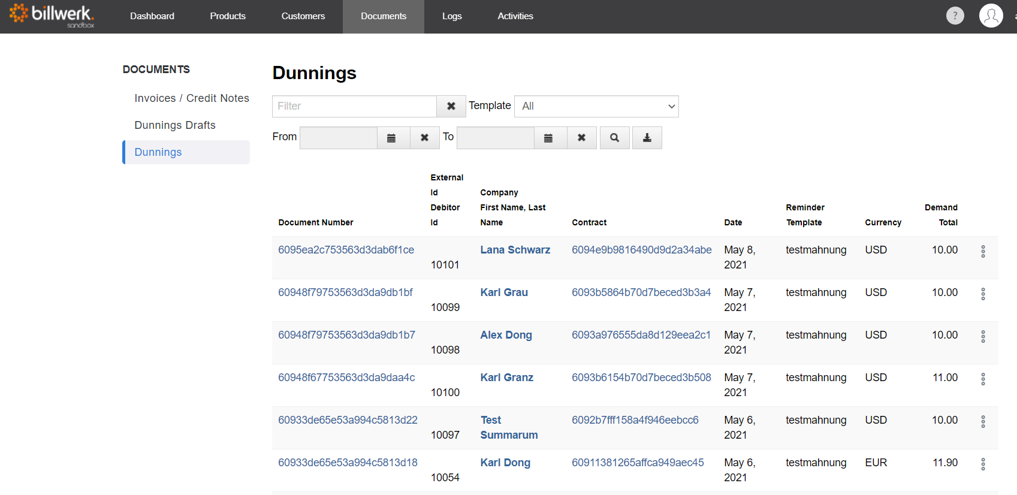The image size is (1017, 495).
Task: Open row actions menu for Karl Grau
Action: (983, 294)
